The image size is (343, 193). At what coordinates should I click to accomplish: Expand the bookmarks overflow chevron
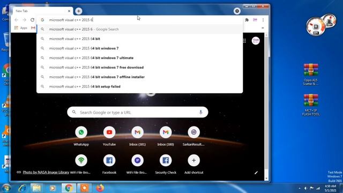pos(263,28)
